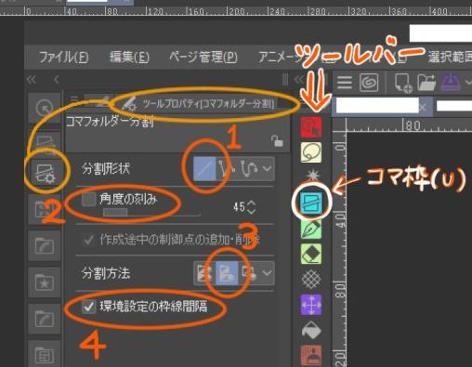Adjust the angle step value 45 stepper
This screenshot has width=472, height=367.
[252, 207]
